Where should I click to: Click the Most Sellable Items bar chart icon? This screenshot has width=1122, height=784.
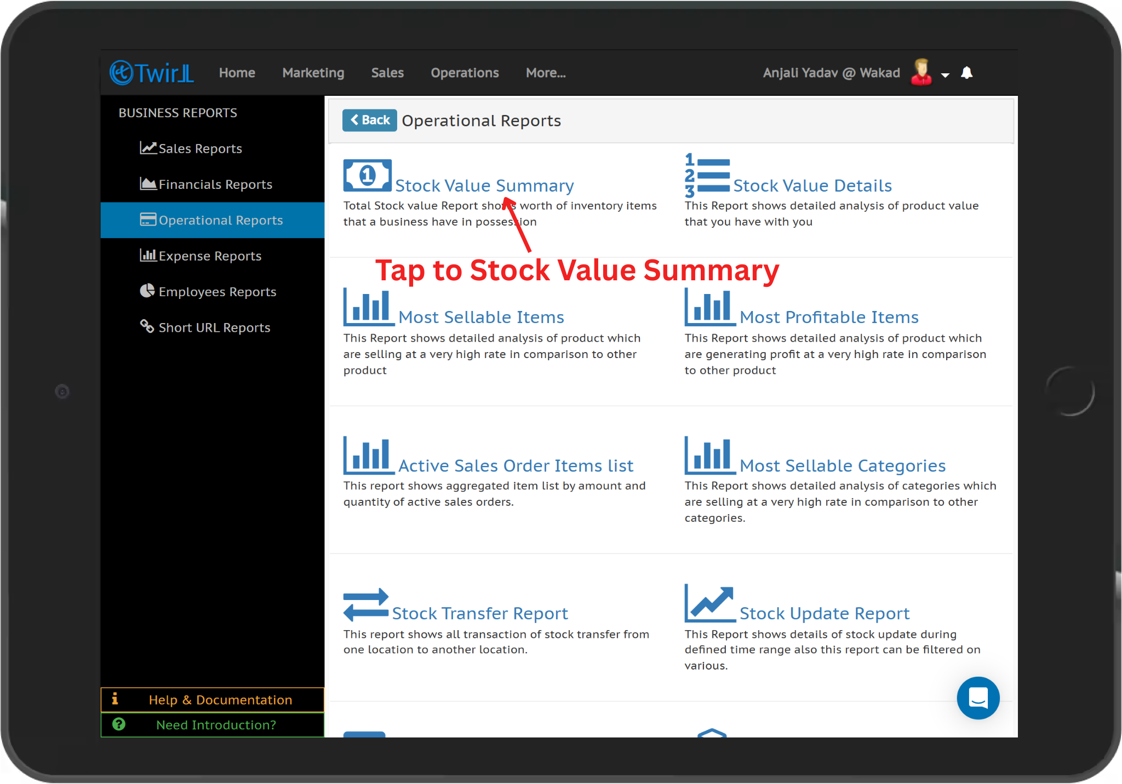[x=368, y=307]
